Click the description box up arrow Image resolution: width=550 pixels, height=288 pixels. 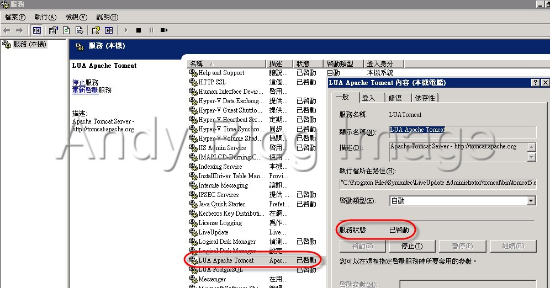(532, 147)
